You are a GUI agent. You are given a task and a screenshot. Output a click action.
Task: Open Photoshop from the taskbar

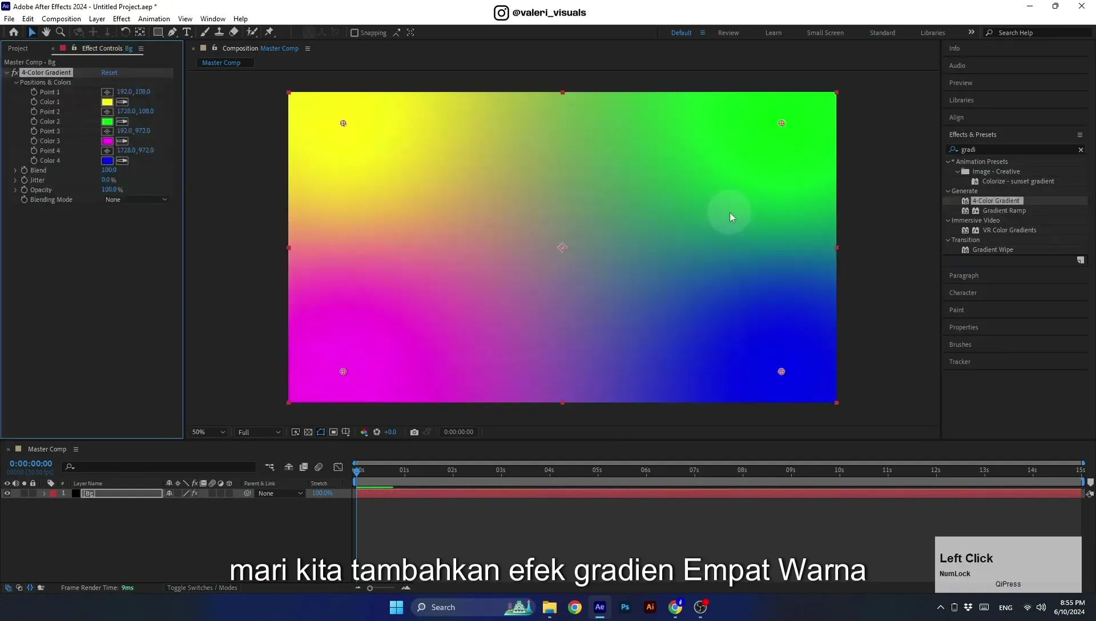click(x=625, y=607)
